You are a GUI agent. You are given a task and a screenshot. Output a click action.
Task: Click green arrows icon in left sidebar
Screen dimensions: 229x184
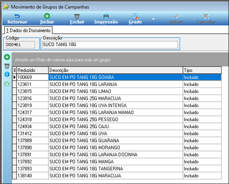[7, 84]
